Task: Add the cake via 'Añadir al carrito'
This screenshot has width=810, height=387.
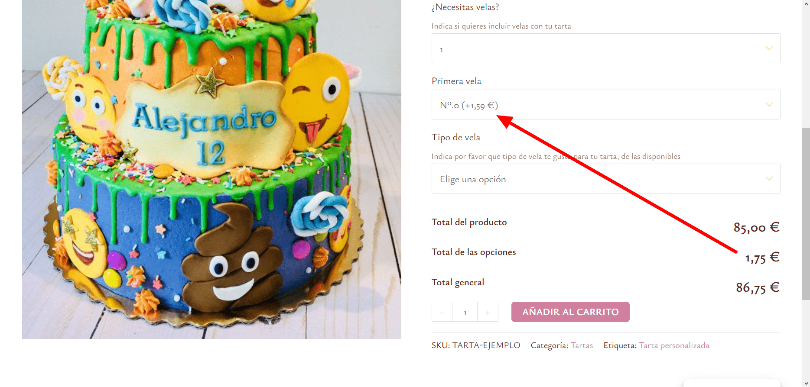Action: click(570, 312)
